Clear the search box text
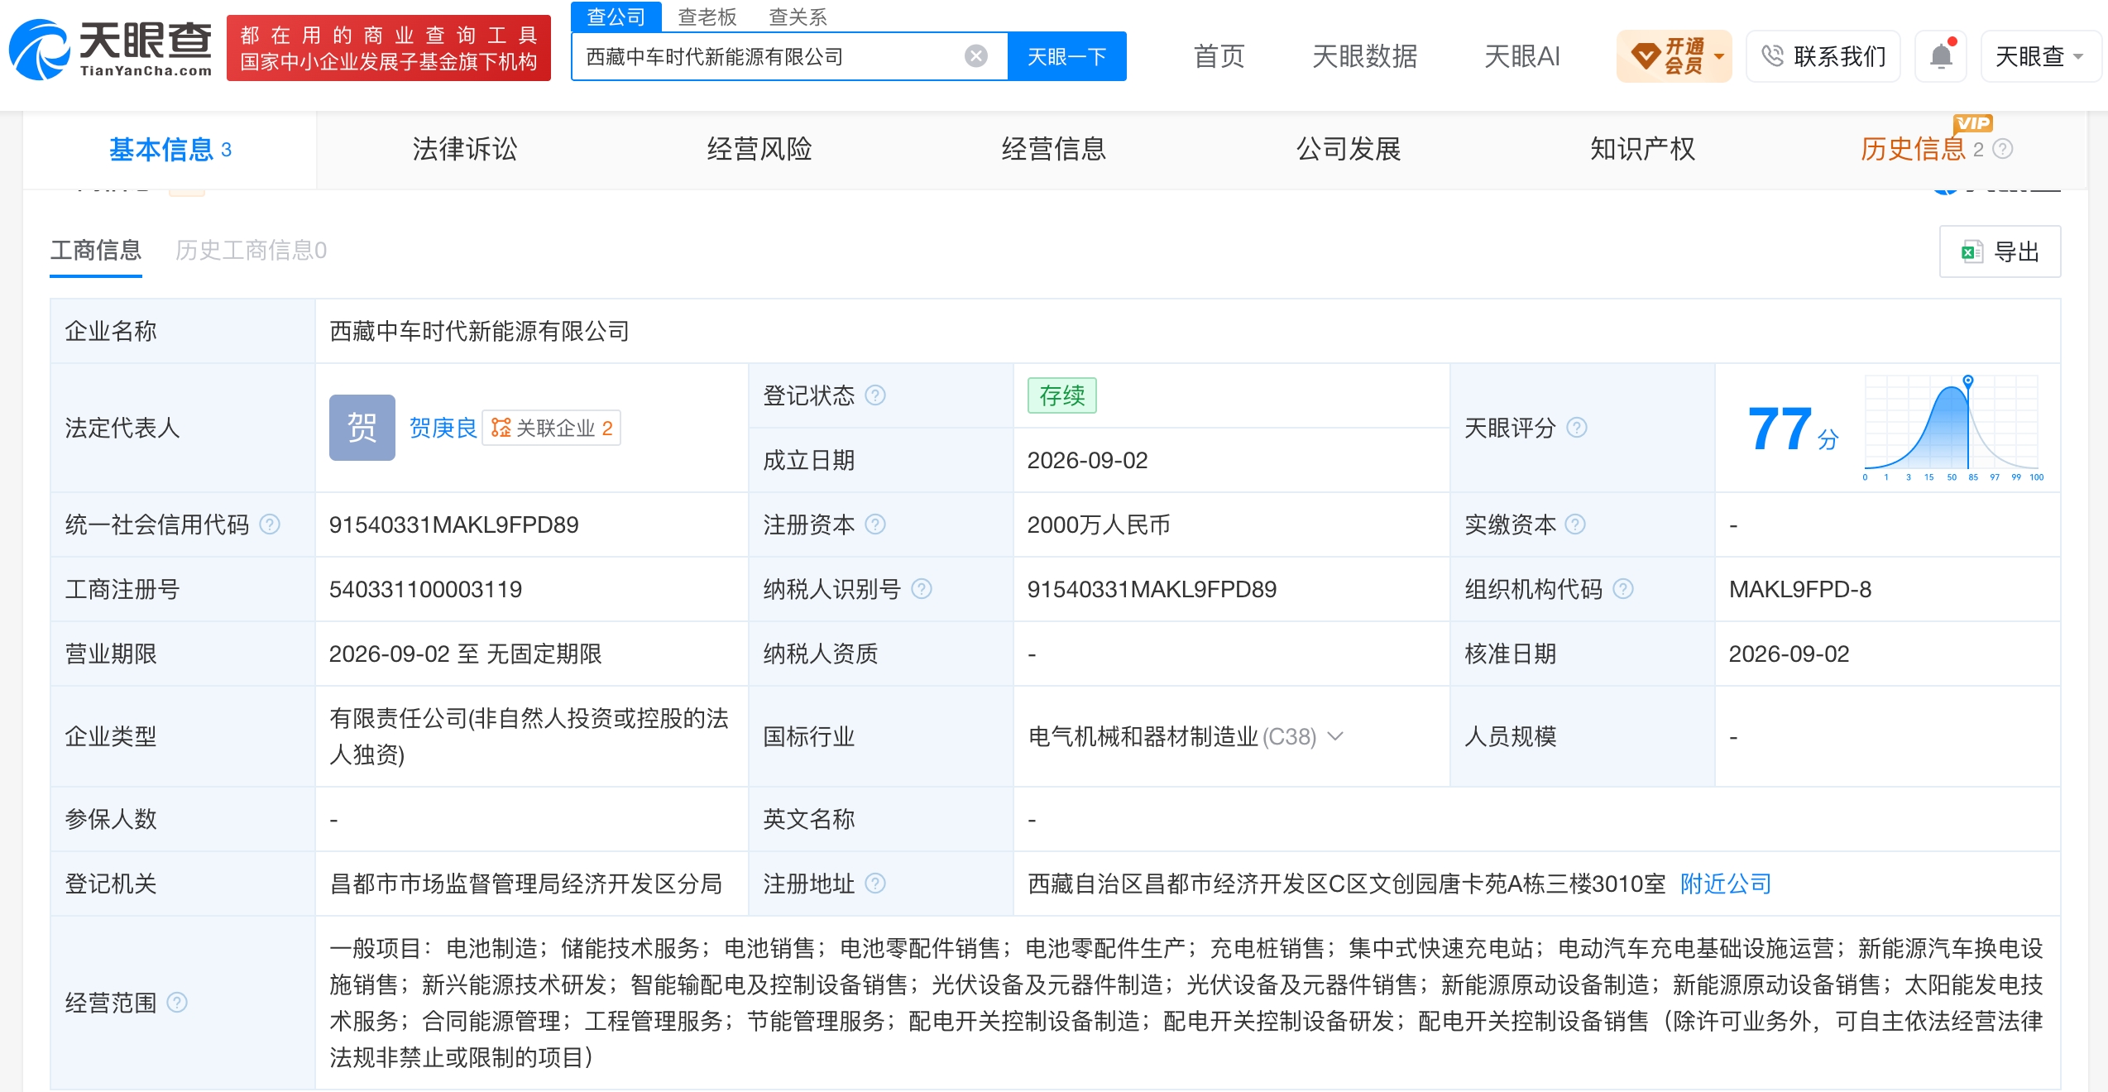Viewport: 2108px width, 1092px height. [976, 56]
